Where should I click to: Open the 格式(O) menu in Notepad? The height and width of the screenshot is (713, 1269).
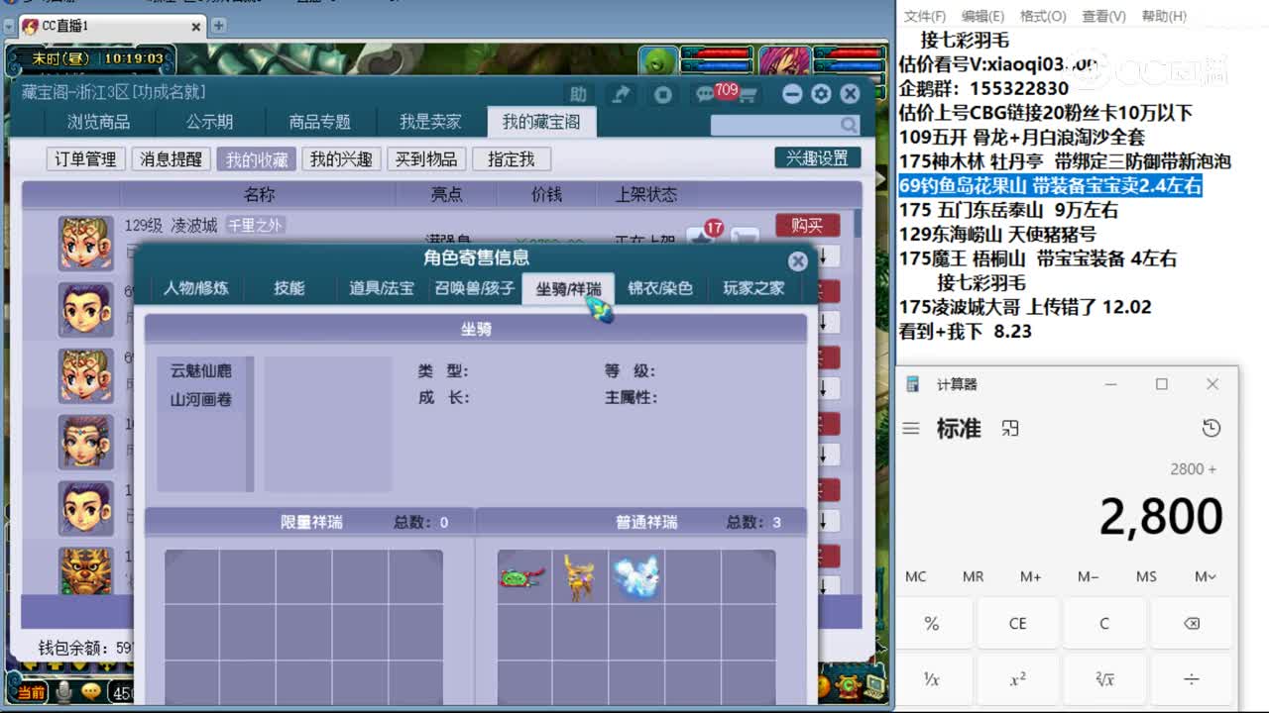tap(1043, 17)
